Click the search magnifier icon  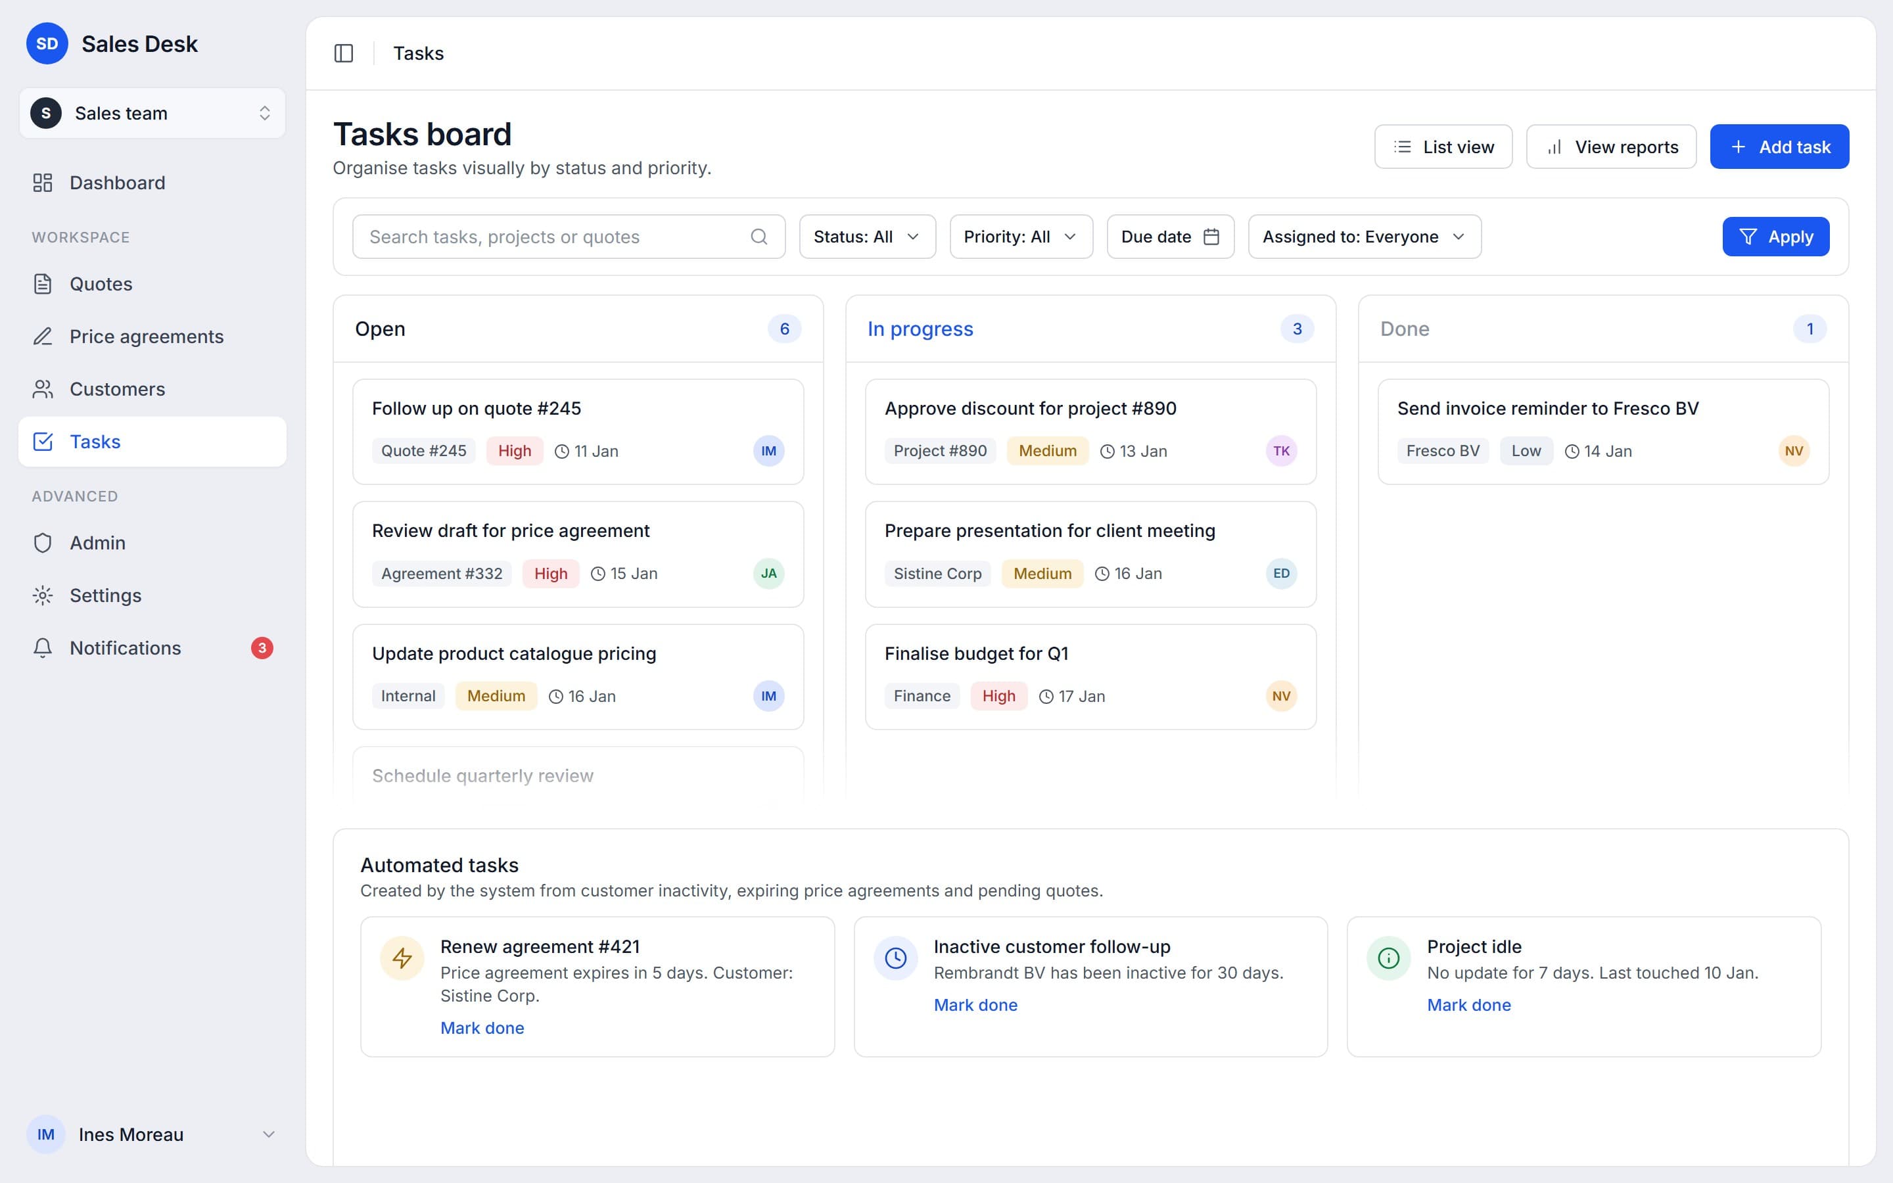[759, 237]
